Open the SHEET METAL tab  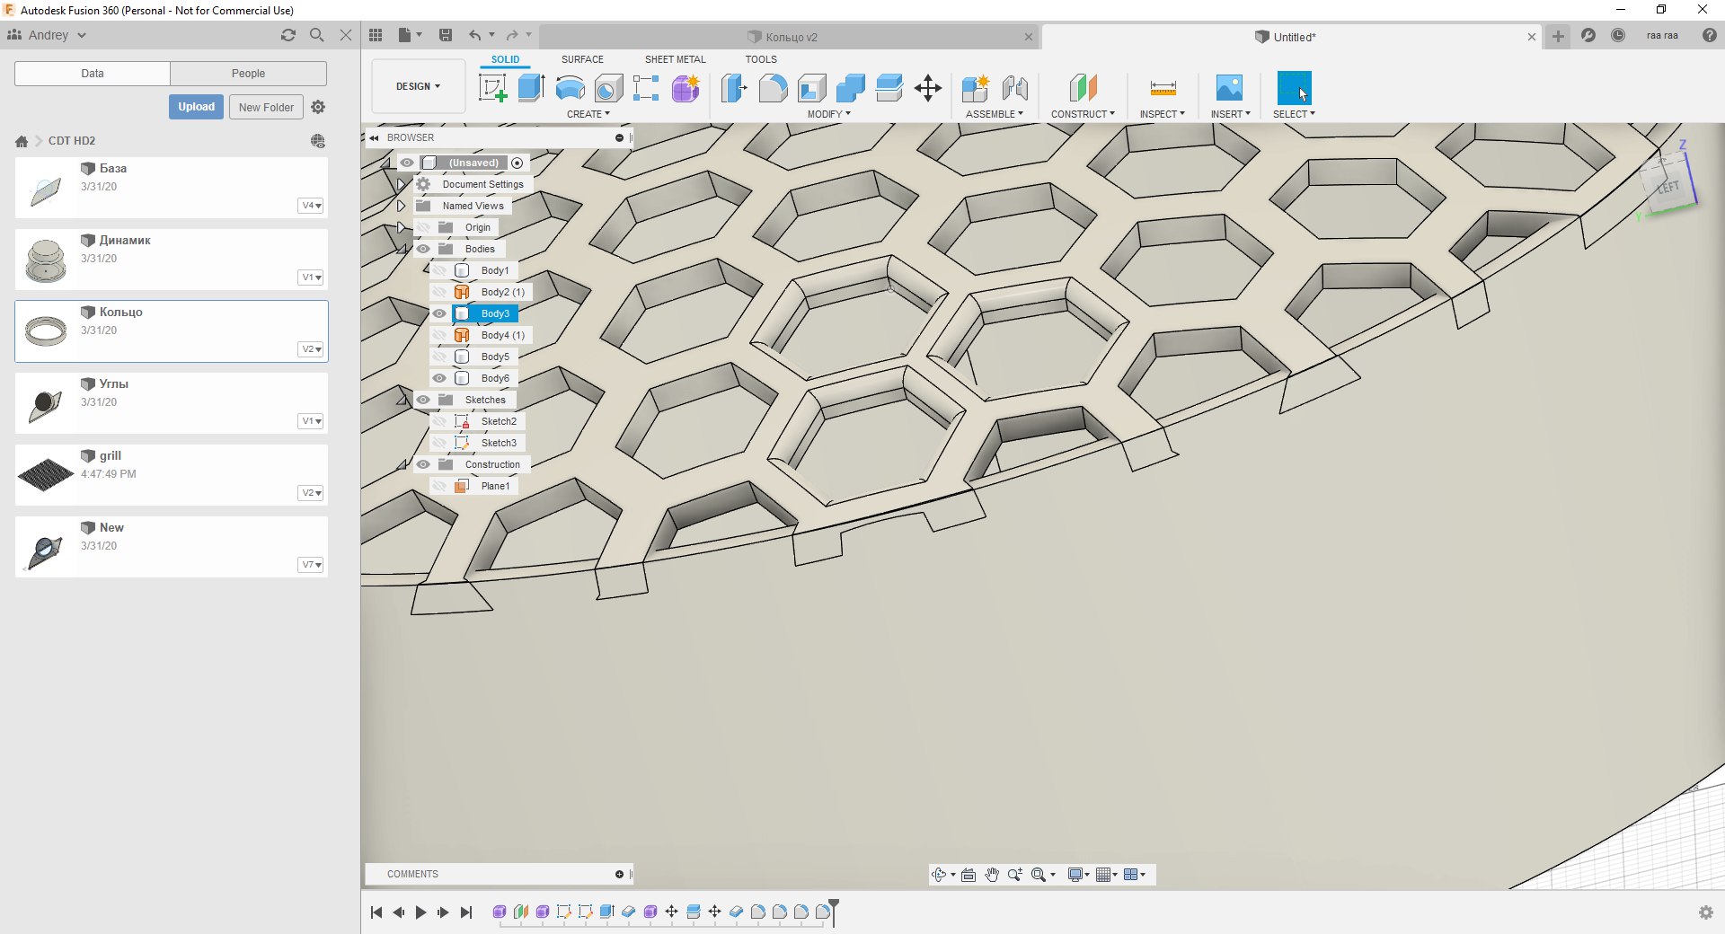(675, 59)
